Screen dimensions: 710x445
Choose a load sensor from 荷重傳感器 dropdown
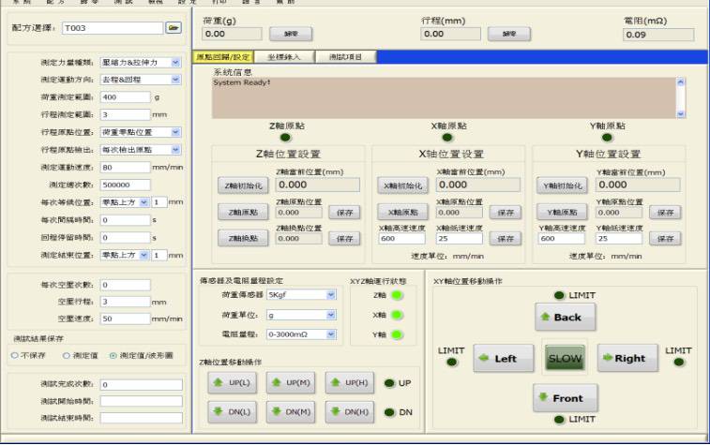click(331, 295)
